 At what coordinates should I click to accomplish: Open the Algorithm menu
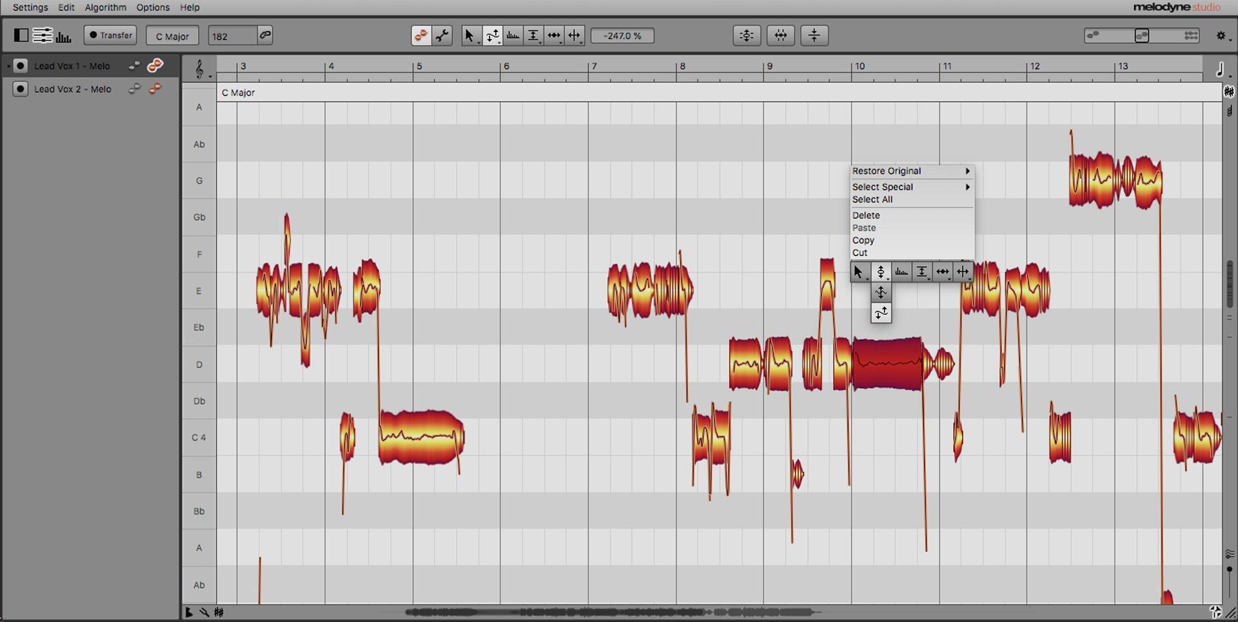point(105,7)
